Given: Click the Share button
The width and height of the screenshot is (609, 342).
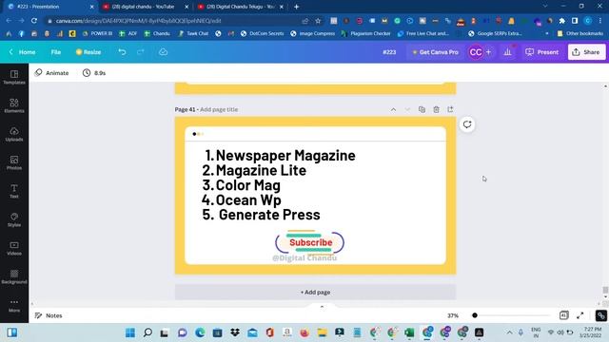Looking at the screenshot, I should click(586, 52).
